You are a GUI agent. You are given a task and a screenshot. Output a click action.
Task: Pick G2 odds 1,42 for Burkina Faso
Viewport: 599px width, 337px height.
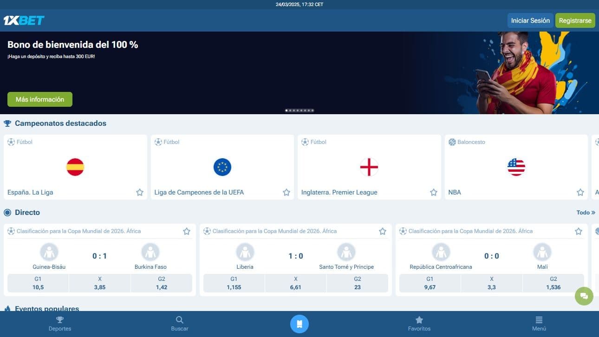coord(162,283)
